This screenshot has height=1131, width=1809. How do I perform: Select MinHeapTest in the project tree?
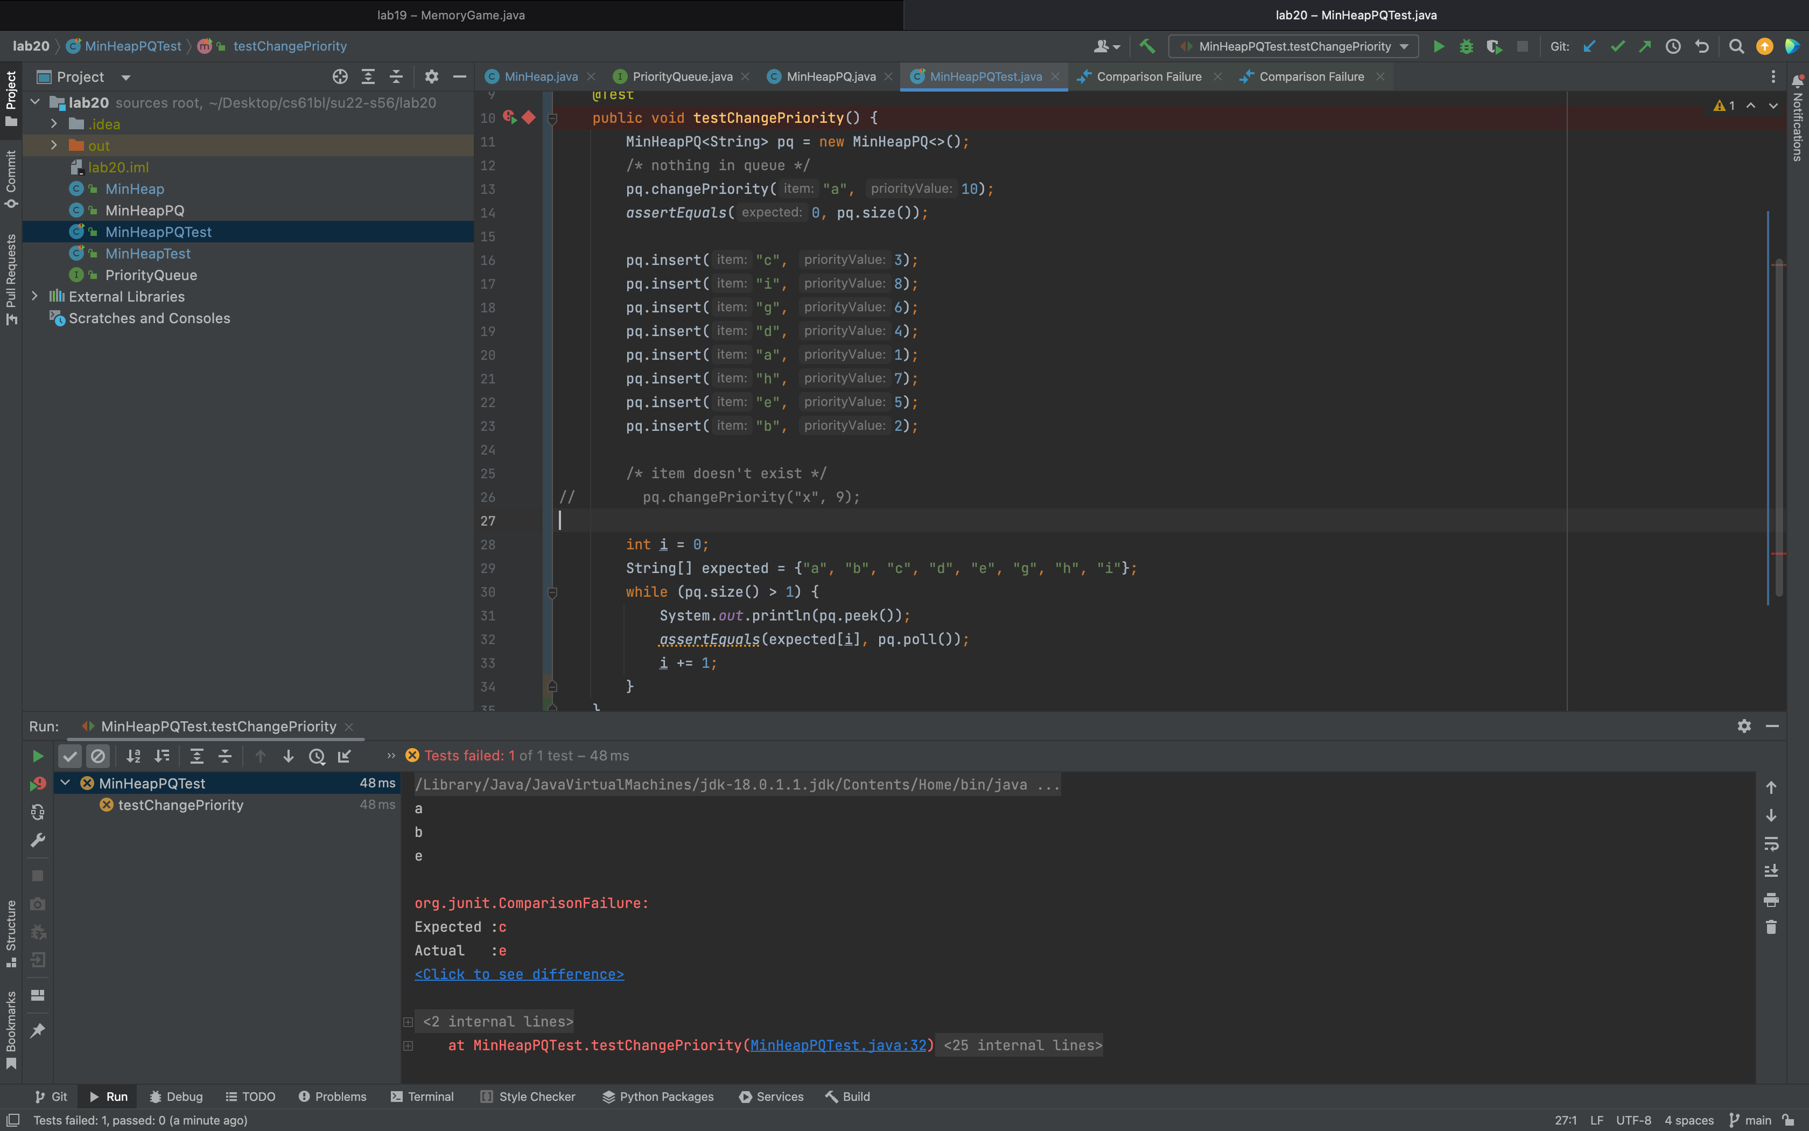point(148,254)
